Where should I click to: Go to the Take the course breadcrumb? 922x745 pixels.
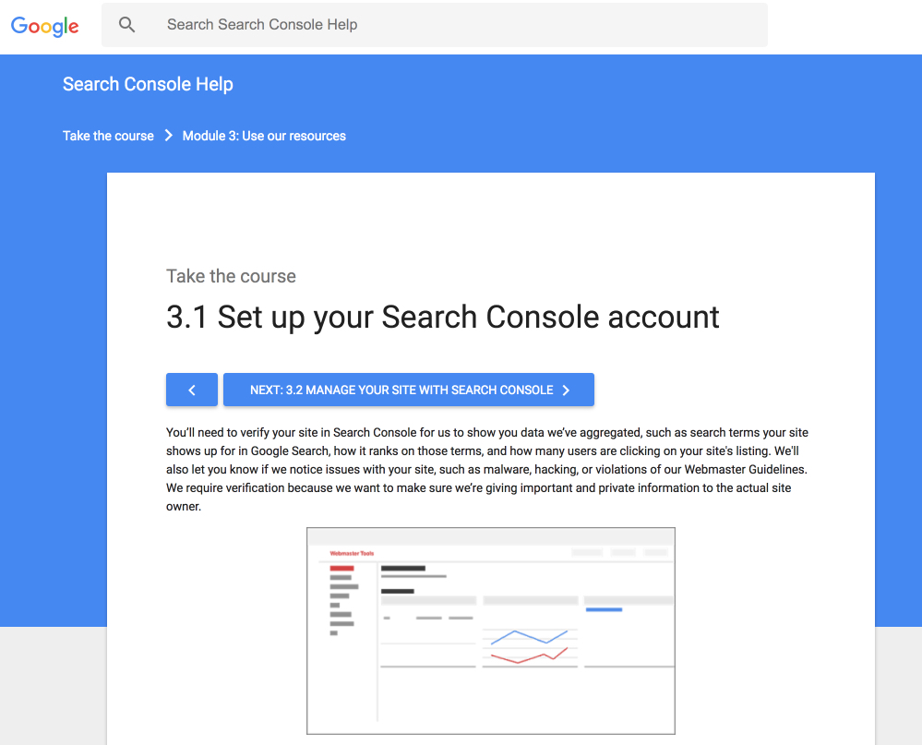tap(108, 136)
